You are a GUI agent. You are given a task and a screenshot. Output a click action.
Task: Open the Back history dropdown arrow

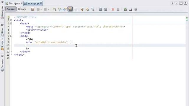tap(41, 9)
